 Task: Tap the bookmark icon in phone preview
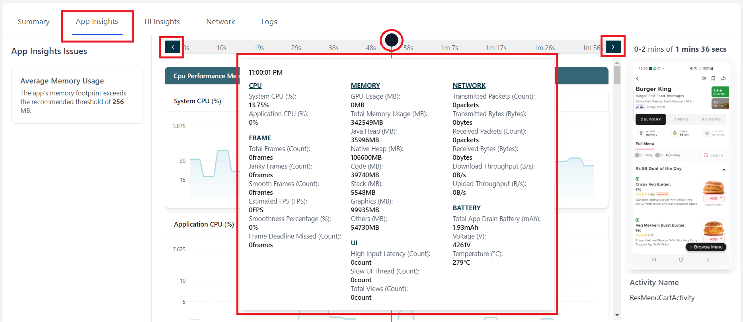(713, 79)
